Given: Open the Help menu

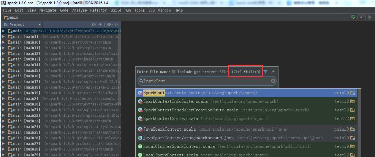Looking at the screenshot, I should (178, 10).
